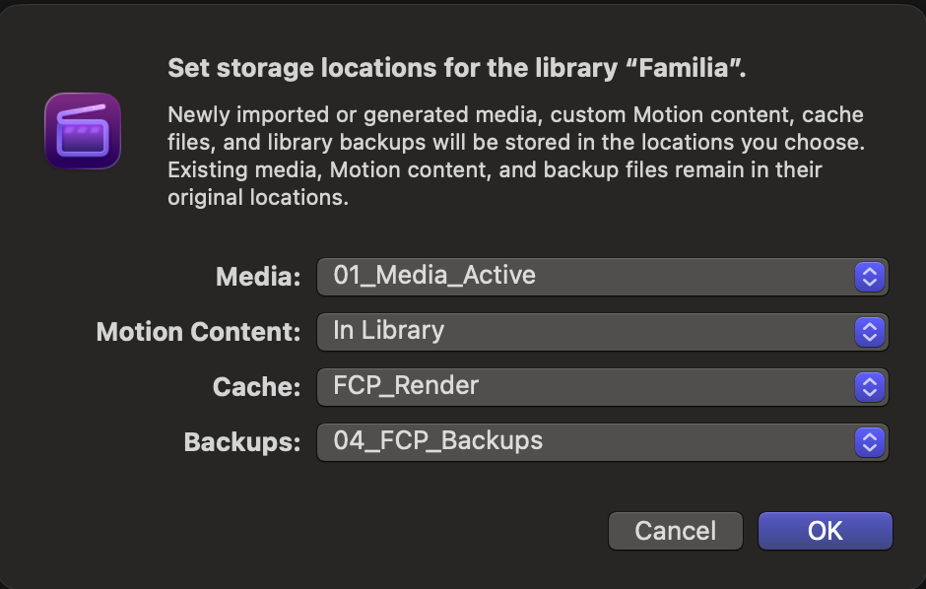The width and height of the screenshot is (926, 589).
Task: Click blue stepper arrows on Cache popup
Action: tap(869, 387)
